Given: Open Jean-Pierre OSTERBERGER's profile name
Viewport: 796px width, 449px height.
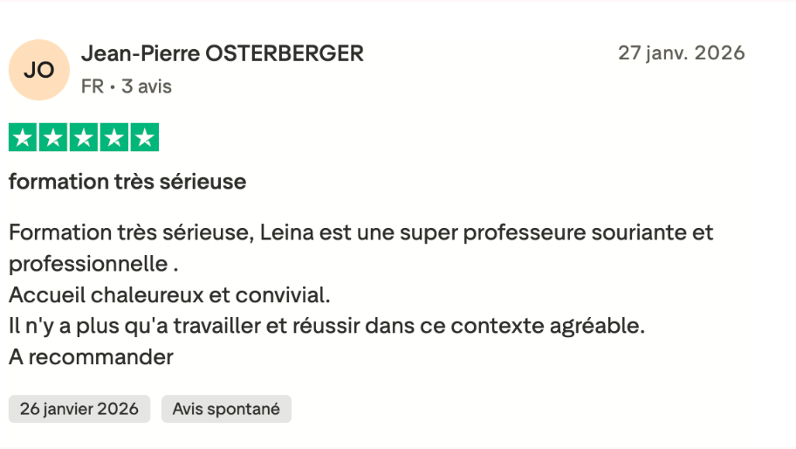Looking at the screenshot, I should coord(223,53).
